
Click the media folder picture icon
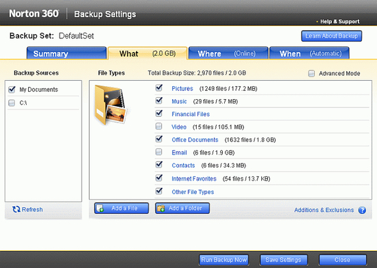click(110, 105)
